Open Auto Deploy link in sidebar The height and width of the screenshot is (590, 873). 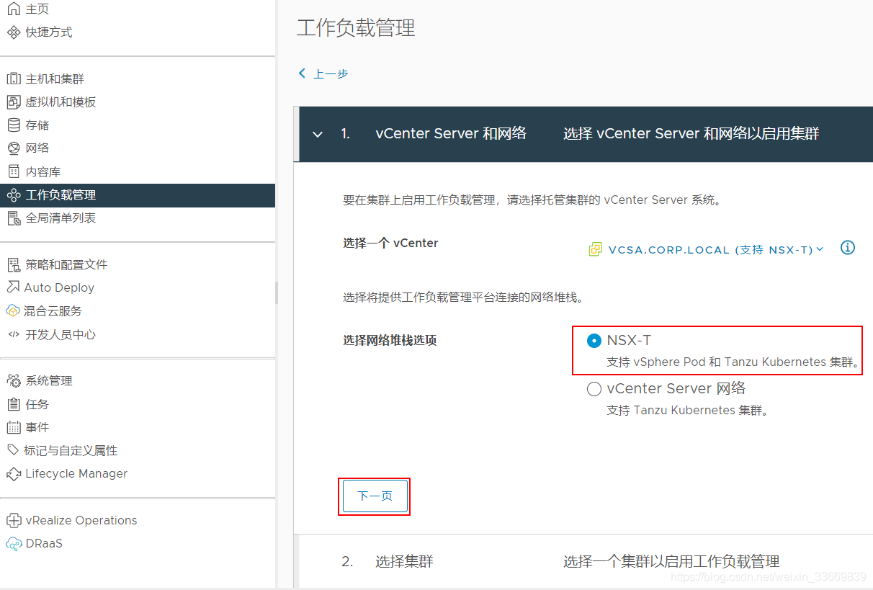tap(59, 287)
